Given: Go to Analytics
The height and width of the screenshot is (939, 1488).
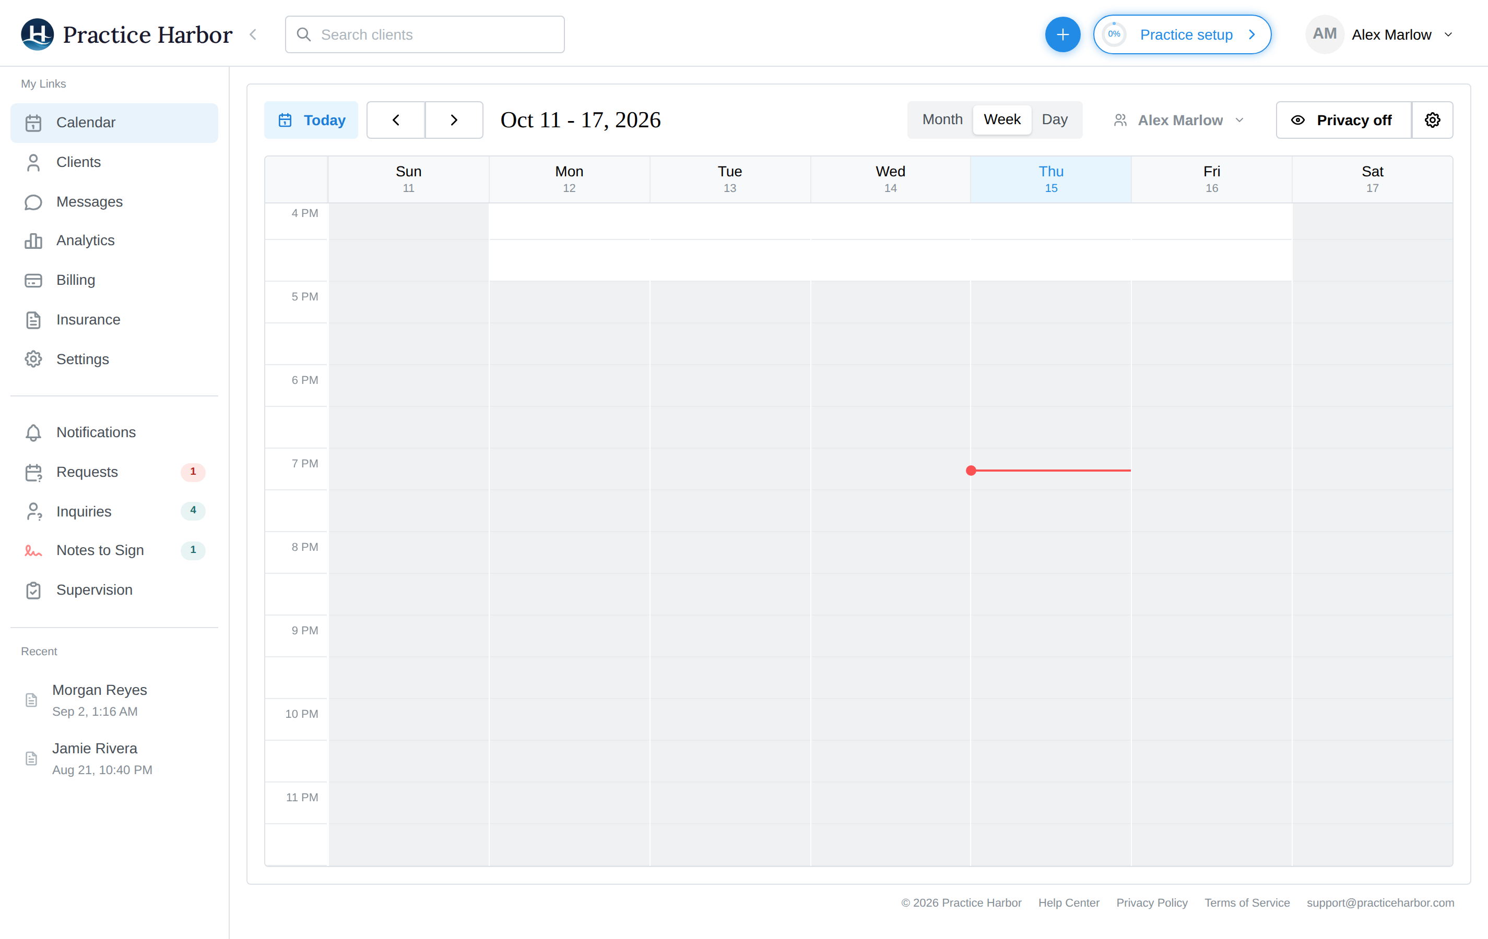Looking at the screenshot, I should (x=114, y=241).
